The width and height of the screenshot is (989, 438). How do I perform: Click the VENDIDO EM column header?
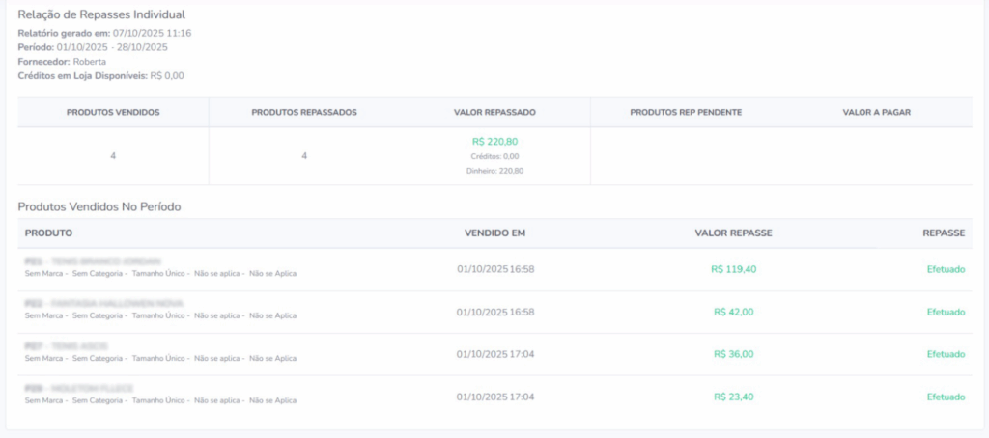[494, 233]
